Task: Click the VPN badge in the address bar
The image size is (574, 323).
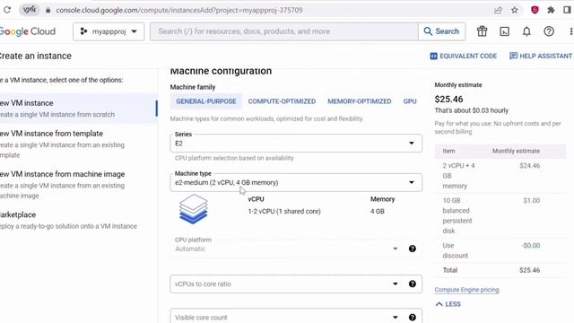Action: click(30, 10)
